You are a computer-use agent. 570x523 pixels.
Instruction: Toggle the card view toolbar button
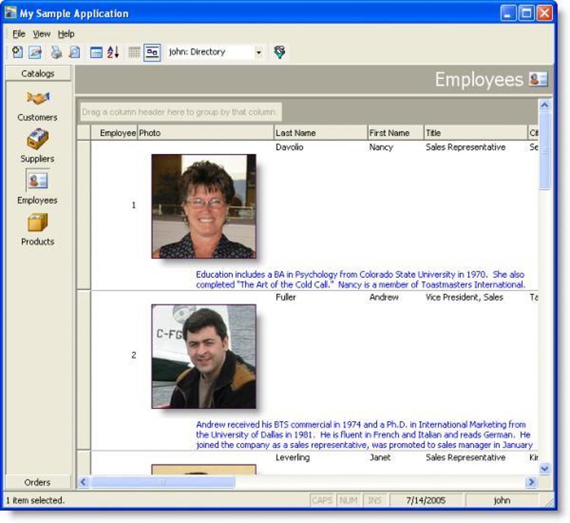click(152, 53)
